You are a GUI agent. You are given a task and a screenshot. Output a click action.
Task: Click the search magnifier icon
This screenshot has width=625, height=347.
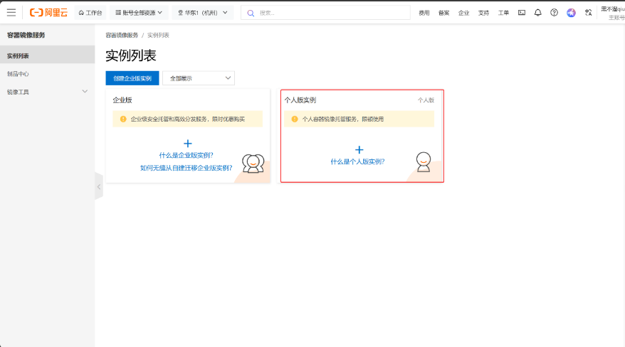pyautogui.click(x=251, y=13)
